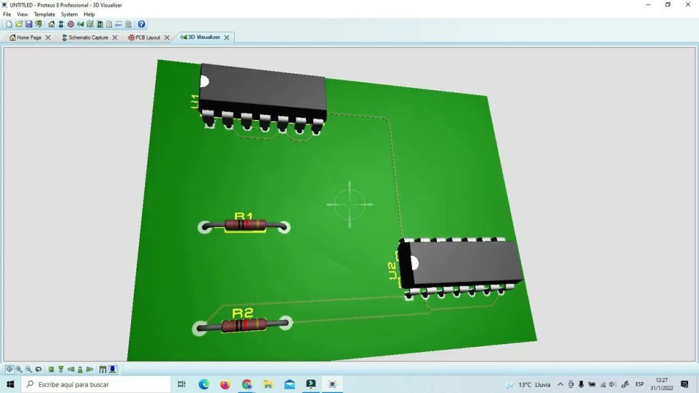Image resolution: width=699 pixels, height=393 pixels.
Task: Activate the Orbit rotation tool
Action: [x=39, y=369]
